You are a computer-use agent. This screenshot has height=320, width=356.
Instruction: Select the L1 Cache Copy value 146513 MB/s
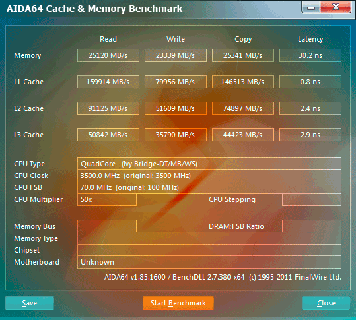click(x=242, y=82)
